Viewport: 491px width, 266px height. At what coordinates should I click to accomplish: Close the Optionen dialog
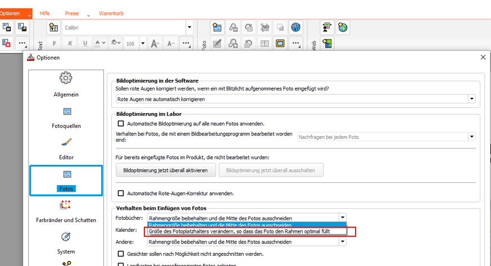click(x=483, y=57)
